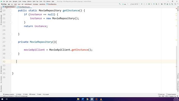Select the MovieRepository.java editor tab
This screenshot has width=179, height=101.
pyautogui.click(x=24, y=7)
